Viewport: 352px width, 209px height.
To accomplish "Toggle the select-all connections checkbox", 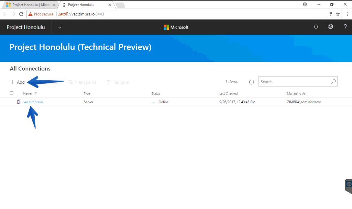I will [x=11, y=93].
